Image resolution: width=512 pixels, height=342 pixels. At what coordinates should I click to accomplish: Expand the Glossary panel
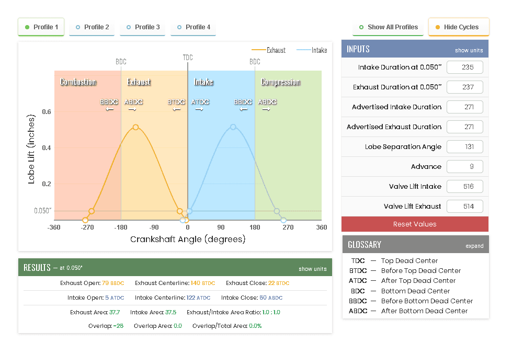coord(474,246)
